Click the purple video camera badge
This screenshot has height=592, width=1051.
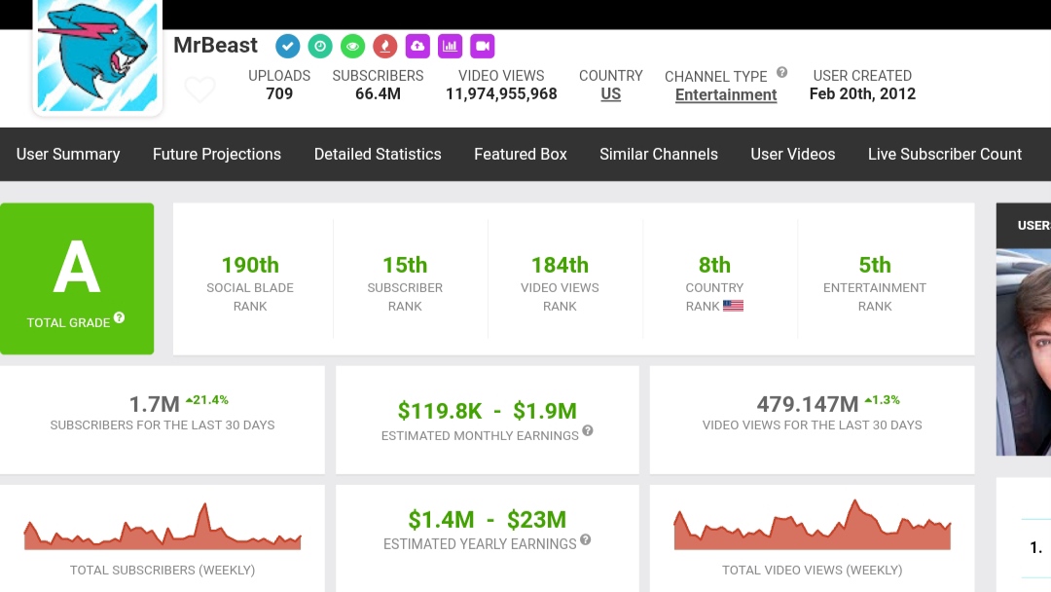click(x=483, y=46)
